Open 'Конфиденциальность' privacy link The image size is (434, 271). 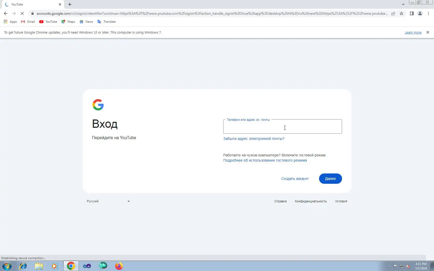311,201
